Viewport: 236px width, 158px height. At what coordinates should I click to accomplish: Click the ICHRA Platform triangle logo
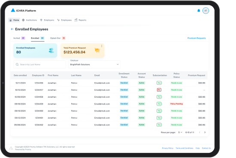(x=13, y=10)
